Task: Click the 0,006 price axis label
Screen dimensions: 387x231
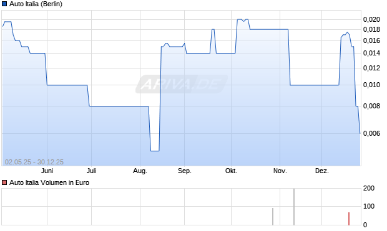Action: [x=371, y=133]
